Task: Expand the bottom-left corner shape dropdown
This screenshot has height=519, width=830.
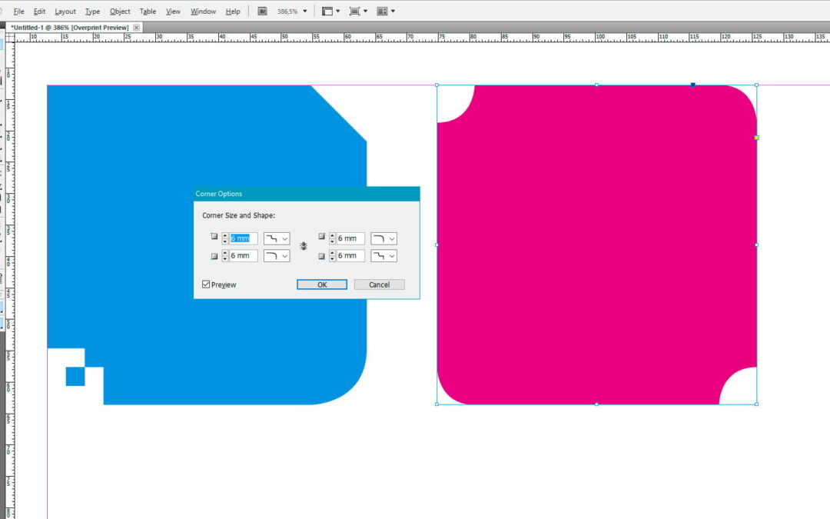Action: [x=277, y=255]
